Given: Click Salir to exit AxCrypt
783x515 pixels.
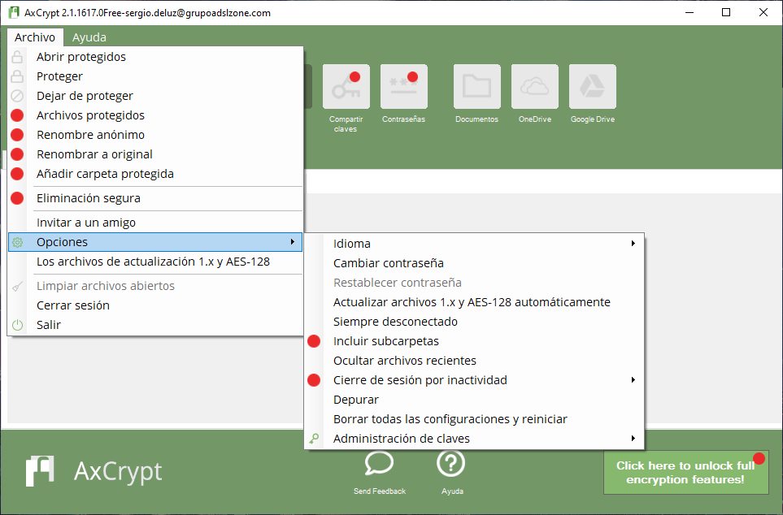Looking at the screenshot, I should point(49,325).
